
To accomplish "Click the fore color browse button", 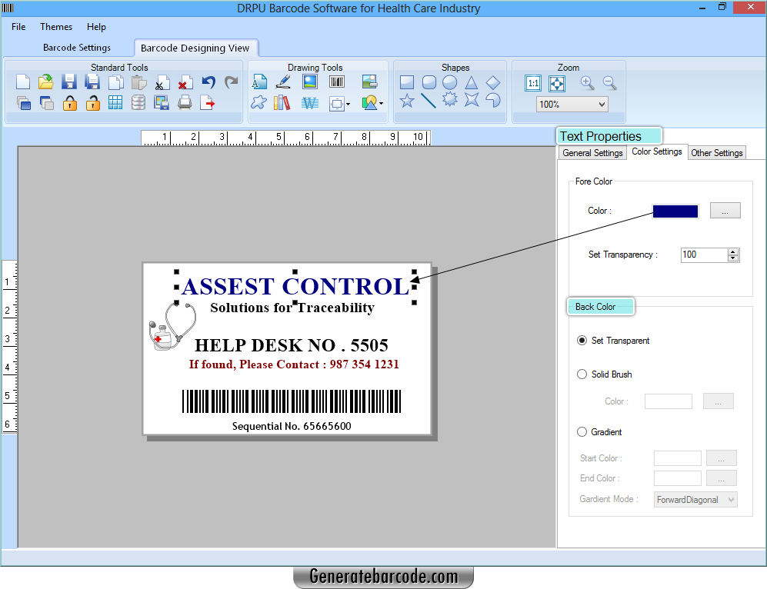I will 725,210.
